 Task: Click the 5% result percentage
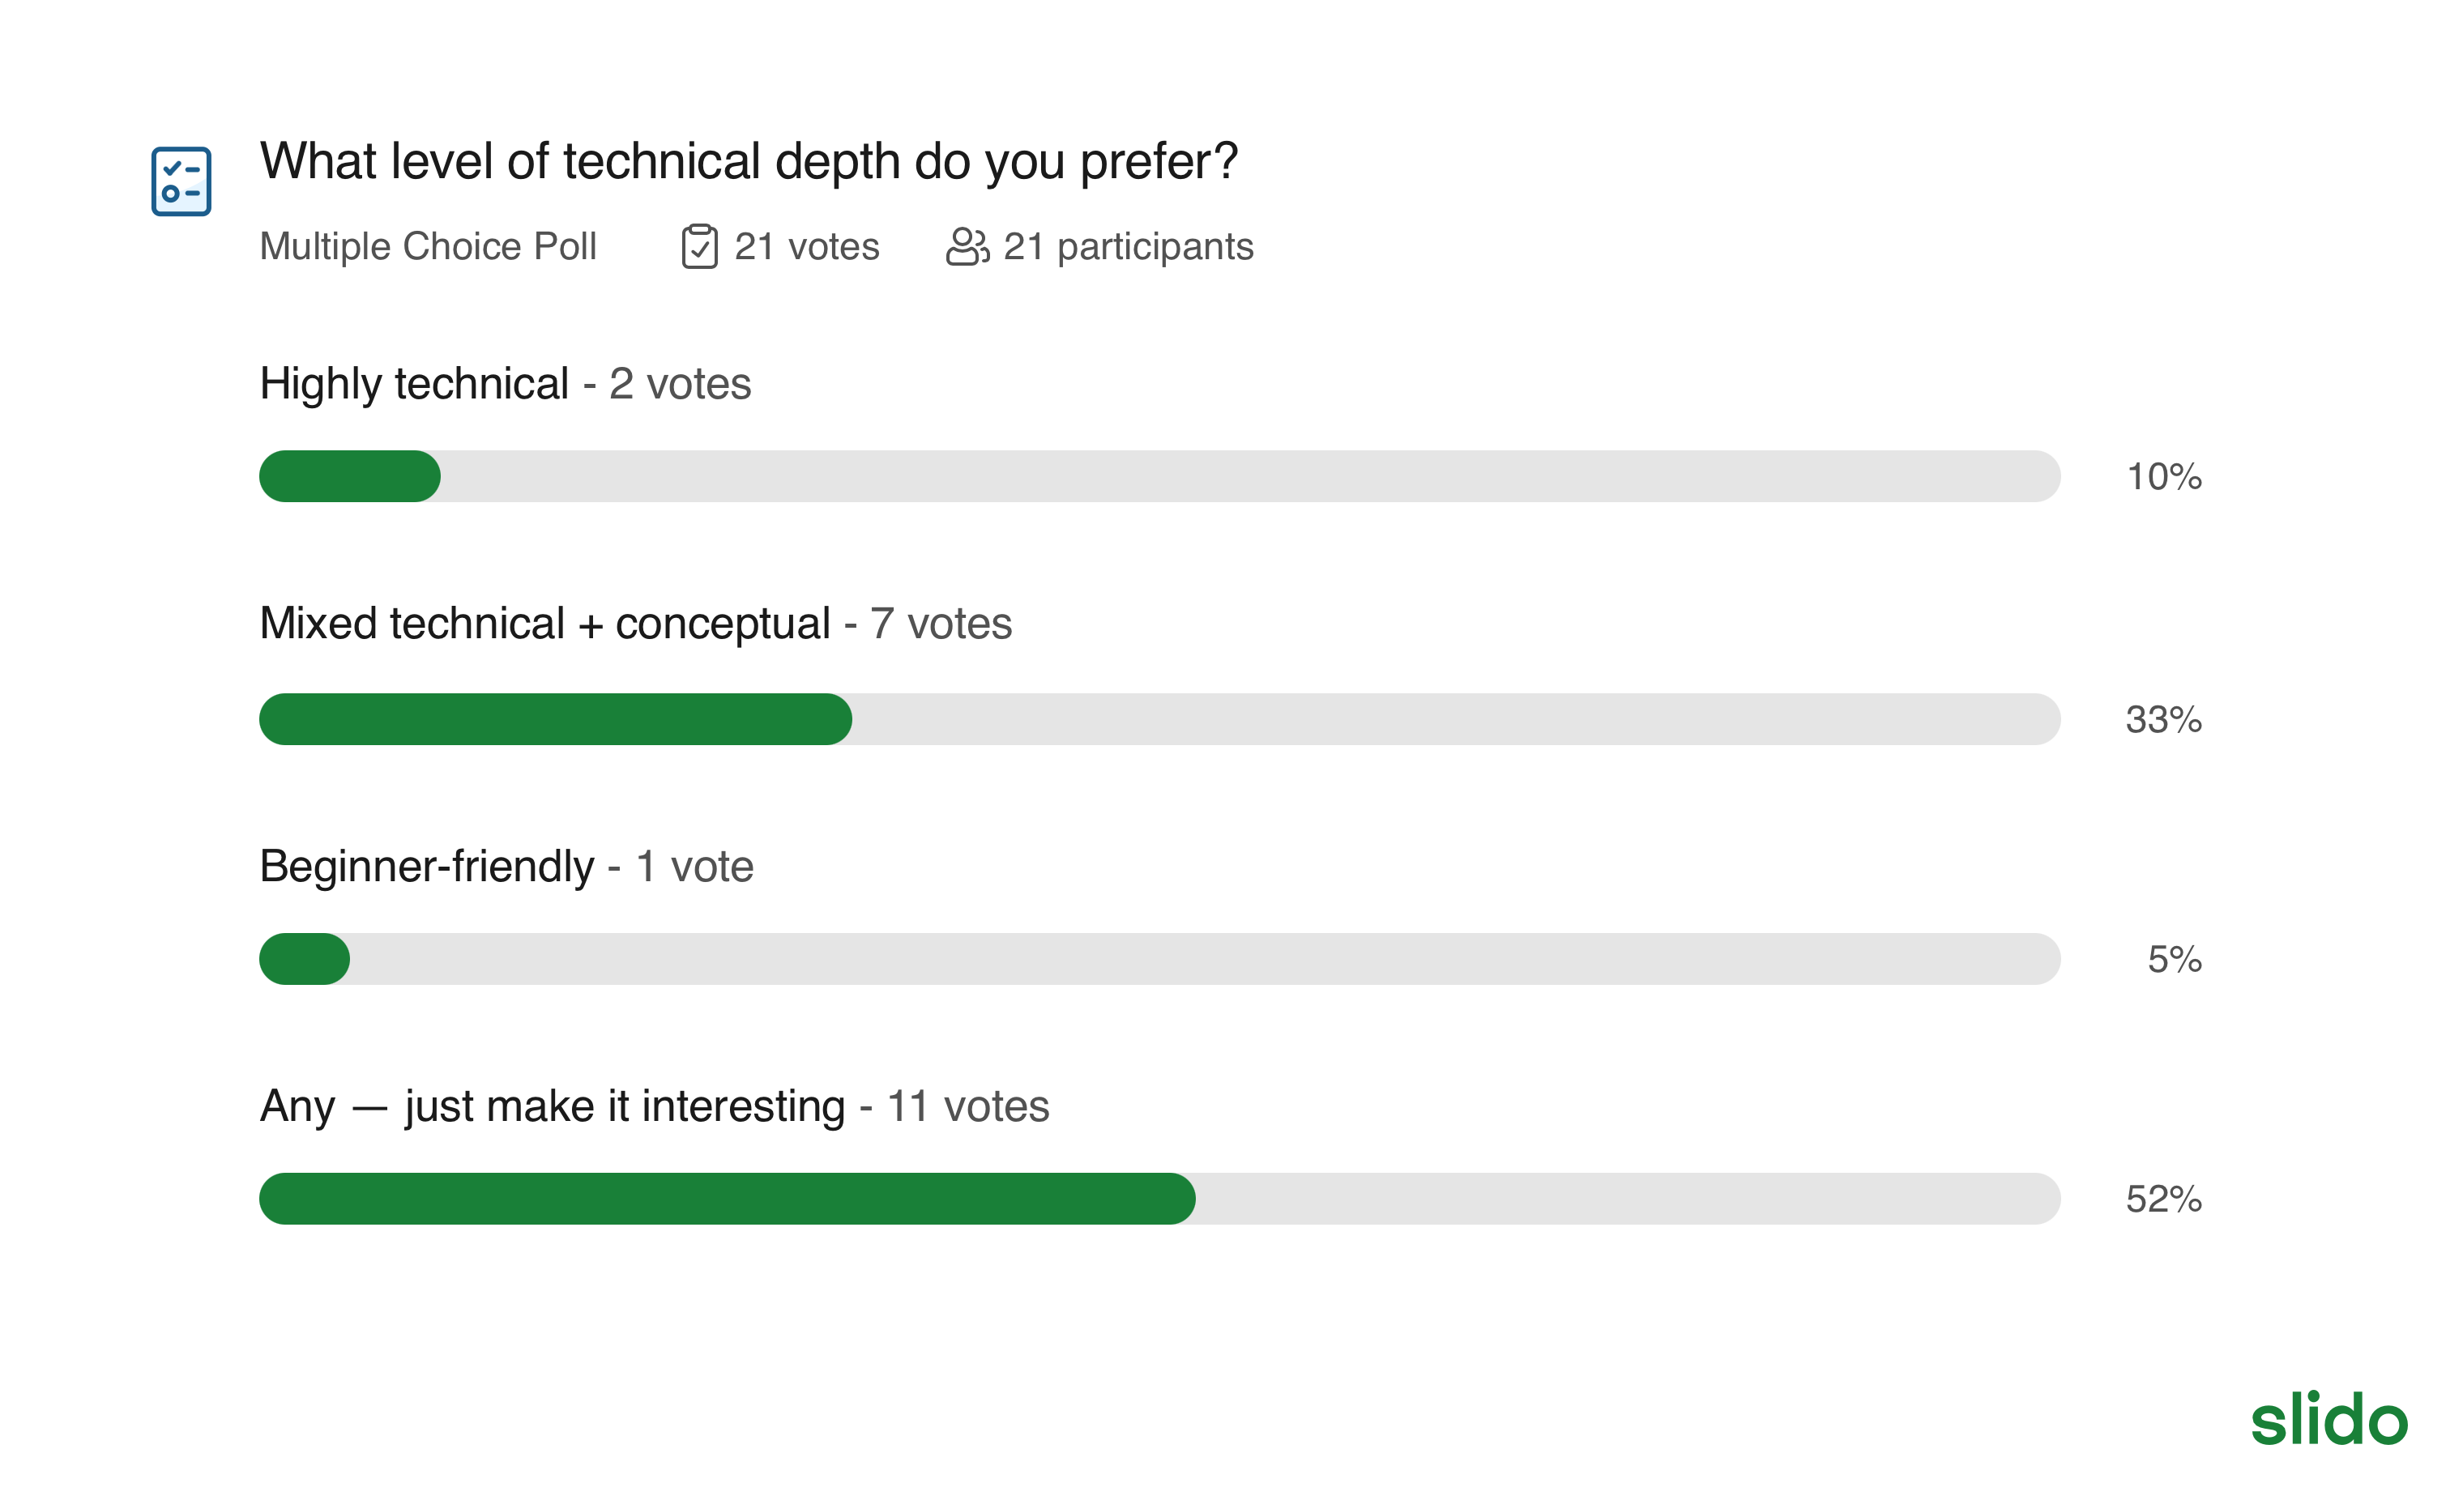2174,959
